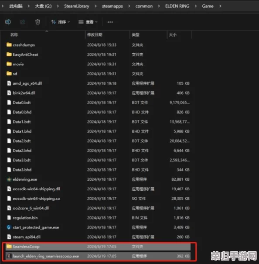Expand the chevron after ELDEN RING breadcrumb

[195, 6]
